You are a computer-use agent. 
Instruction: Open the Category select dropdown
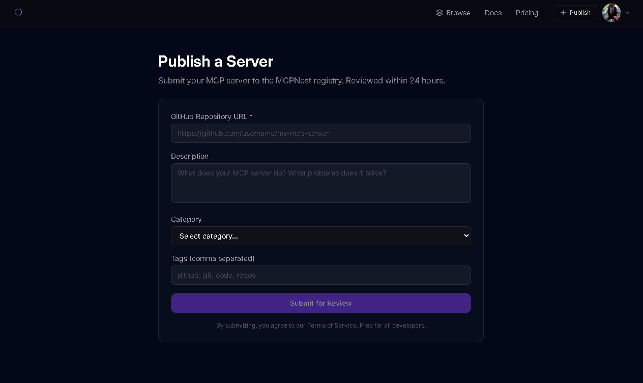point(320,236)
